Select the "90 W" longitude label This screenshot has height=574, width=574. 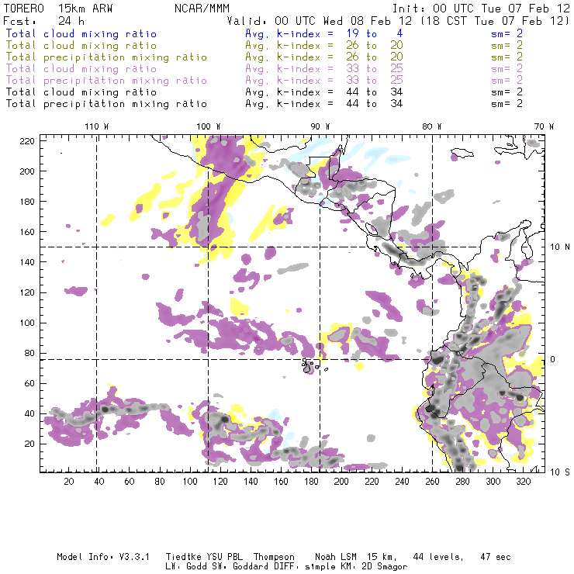pyautogui.click(x=320, y=126)
